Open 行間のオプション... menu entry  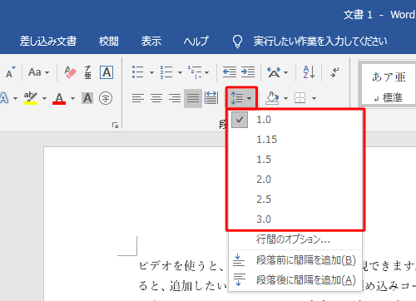click(x=295, y=239)
